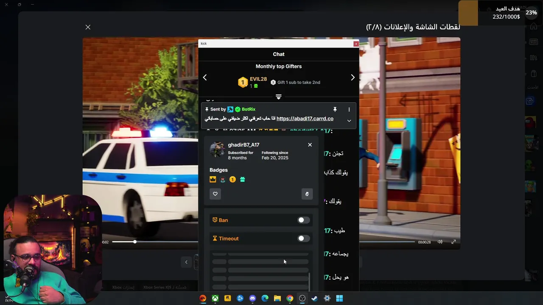
Task: Click the ghadirB7_A17 username in card
Action: [244, 145]
